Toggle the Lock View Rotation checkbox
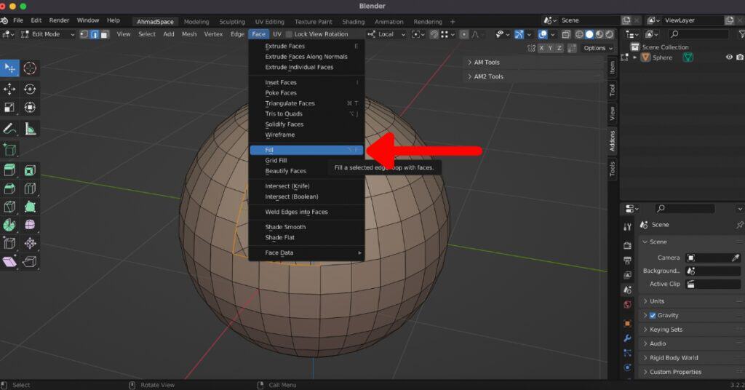 click(x=289, y=34)
